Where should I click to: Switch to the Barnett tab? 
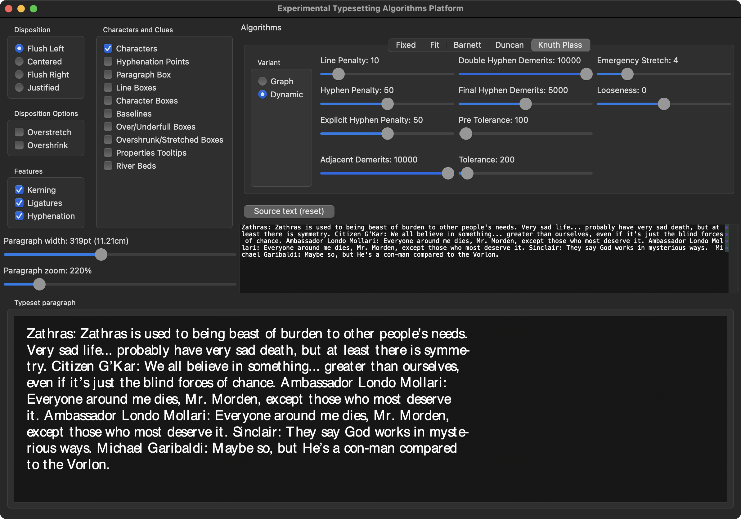467,45
